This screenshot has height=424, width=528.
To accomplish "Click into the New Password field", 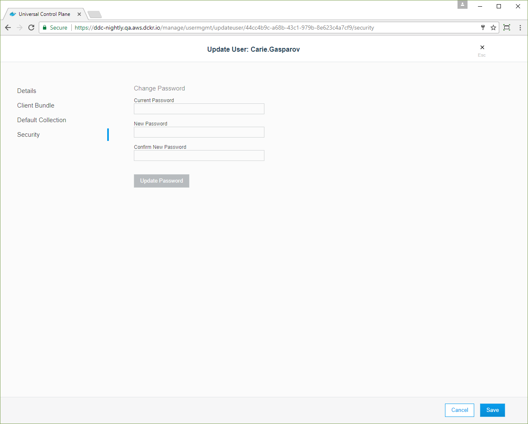I will pos(199,132).
